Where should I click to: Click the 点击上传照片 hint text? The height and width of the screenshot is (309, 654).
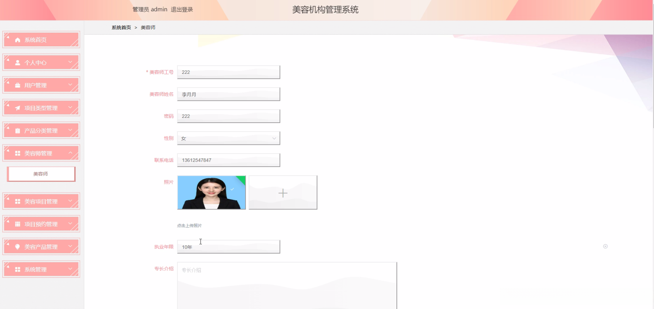pos(189,226)
